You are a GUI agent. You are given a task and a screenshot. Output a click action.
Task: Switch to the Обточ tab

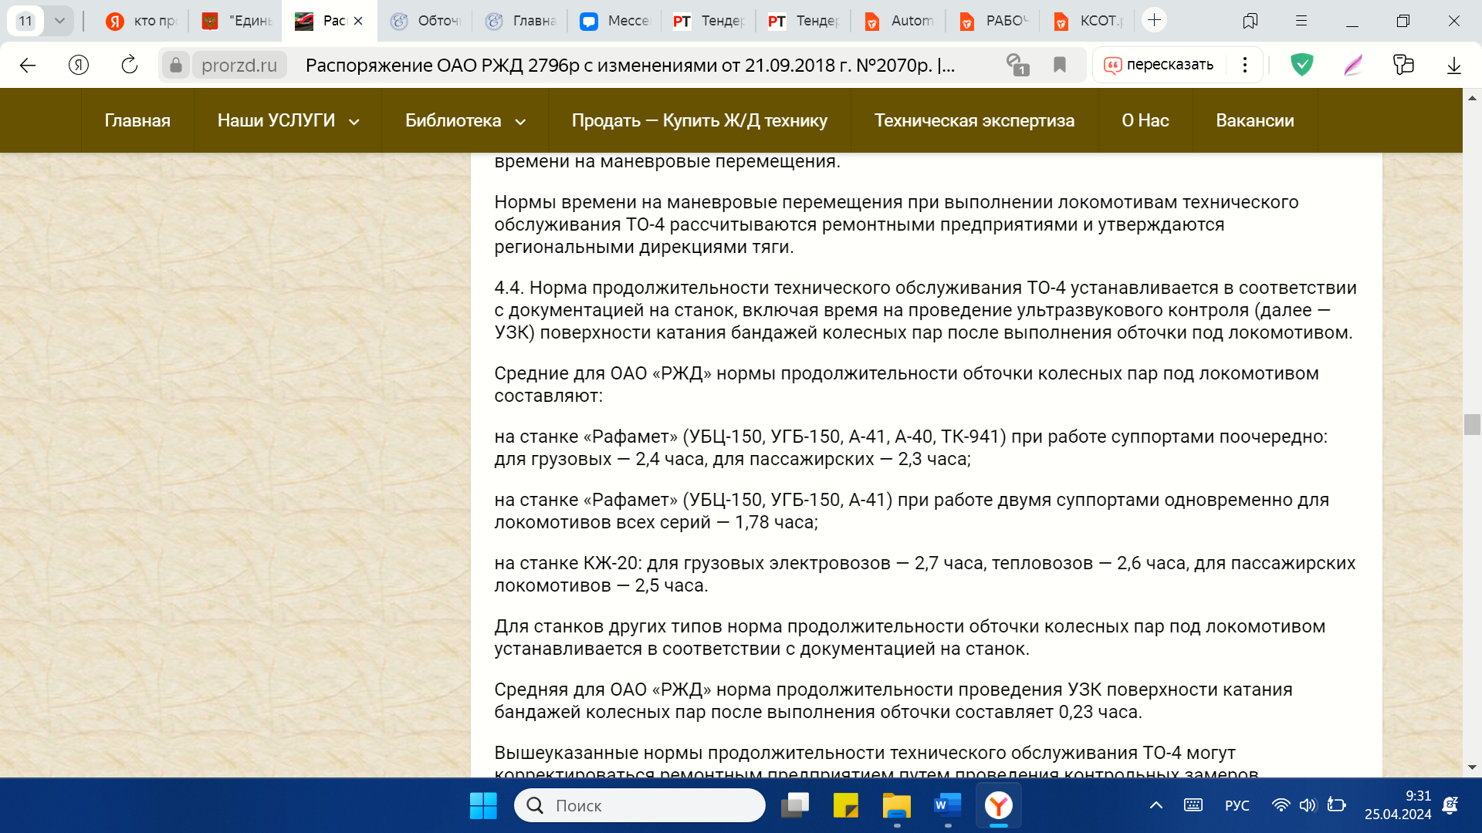[424, 21]
